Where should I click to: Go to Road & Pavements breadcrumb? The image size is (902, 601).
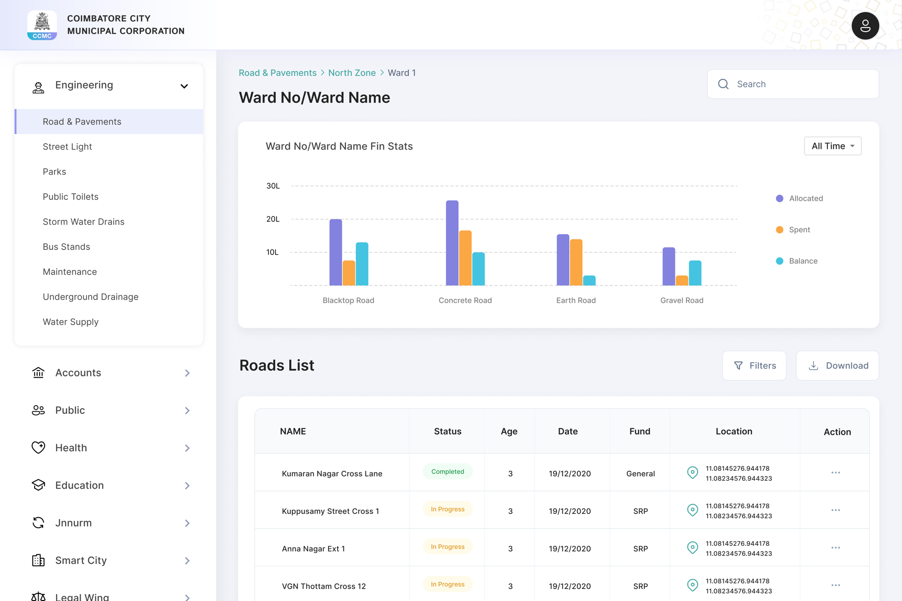(x=278, y=73)
